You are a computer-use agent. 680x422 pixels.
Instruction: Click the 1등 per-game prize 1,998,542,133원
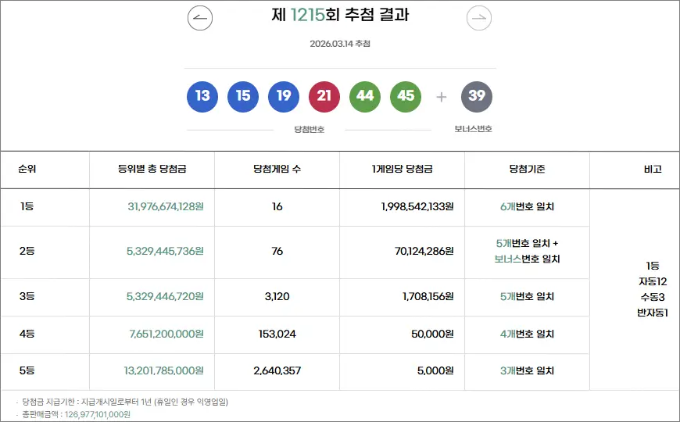(x=417, y=207)
